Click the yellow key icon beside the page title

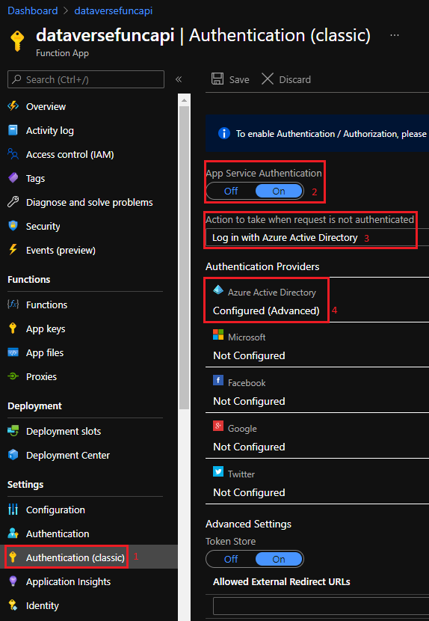point(18,41)
